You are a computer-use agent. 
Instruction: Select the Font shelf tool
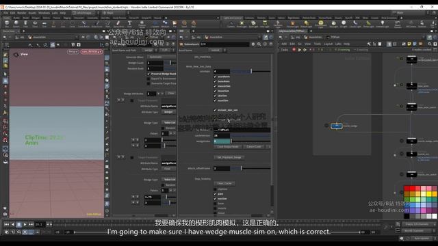[129, 24]
